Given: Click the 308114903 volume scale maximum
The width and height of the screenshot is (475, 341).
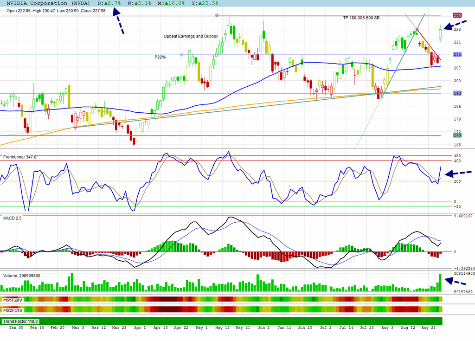Looking at the screenshot, I should [x=464, y=273].
